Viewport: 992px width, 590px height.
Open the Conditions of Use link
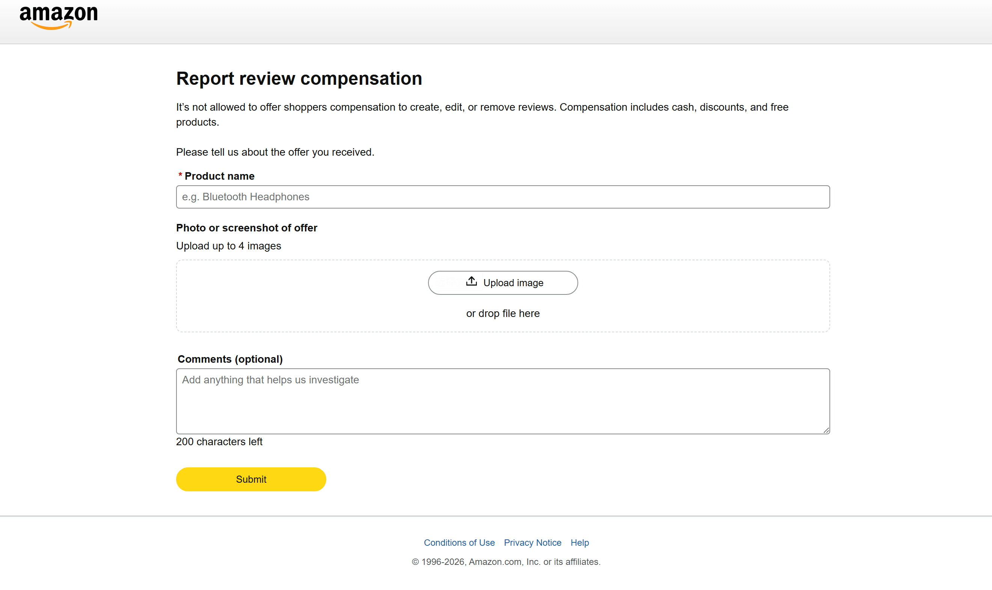click(x=459, y=543)
